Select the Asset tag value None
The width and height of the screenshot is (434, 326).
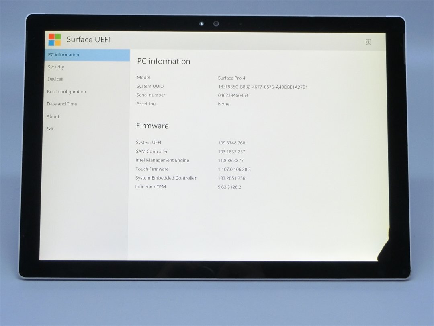click(224, 104)
